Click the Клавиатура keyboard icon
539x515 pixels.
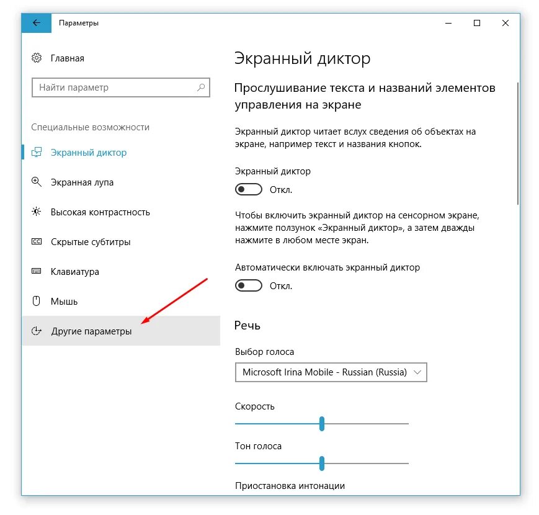[x=37, y=271]
